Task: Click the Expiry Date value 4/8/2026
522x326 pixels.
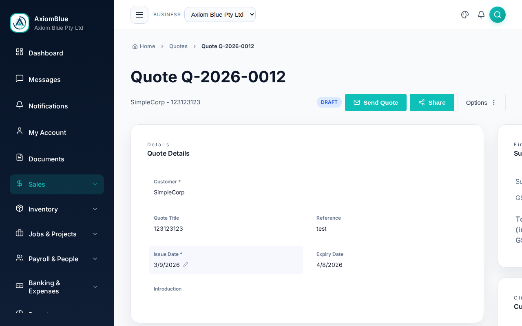Action: pos(330,265)
